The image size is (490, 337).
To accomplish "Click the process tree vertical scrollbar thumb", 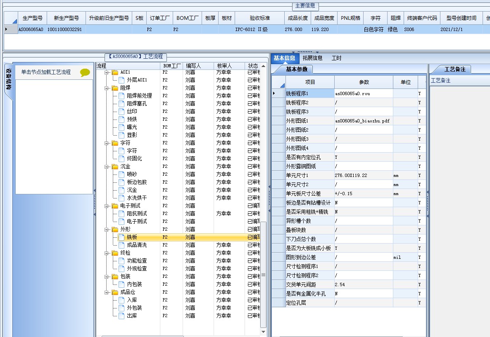I will [x=263, y=275].
